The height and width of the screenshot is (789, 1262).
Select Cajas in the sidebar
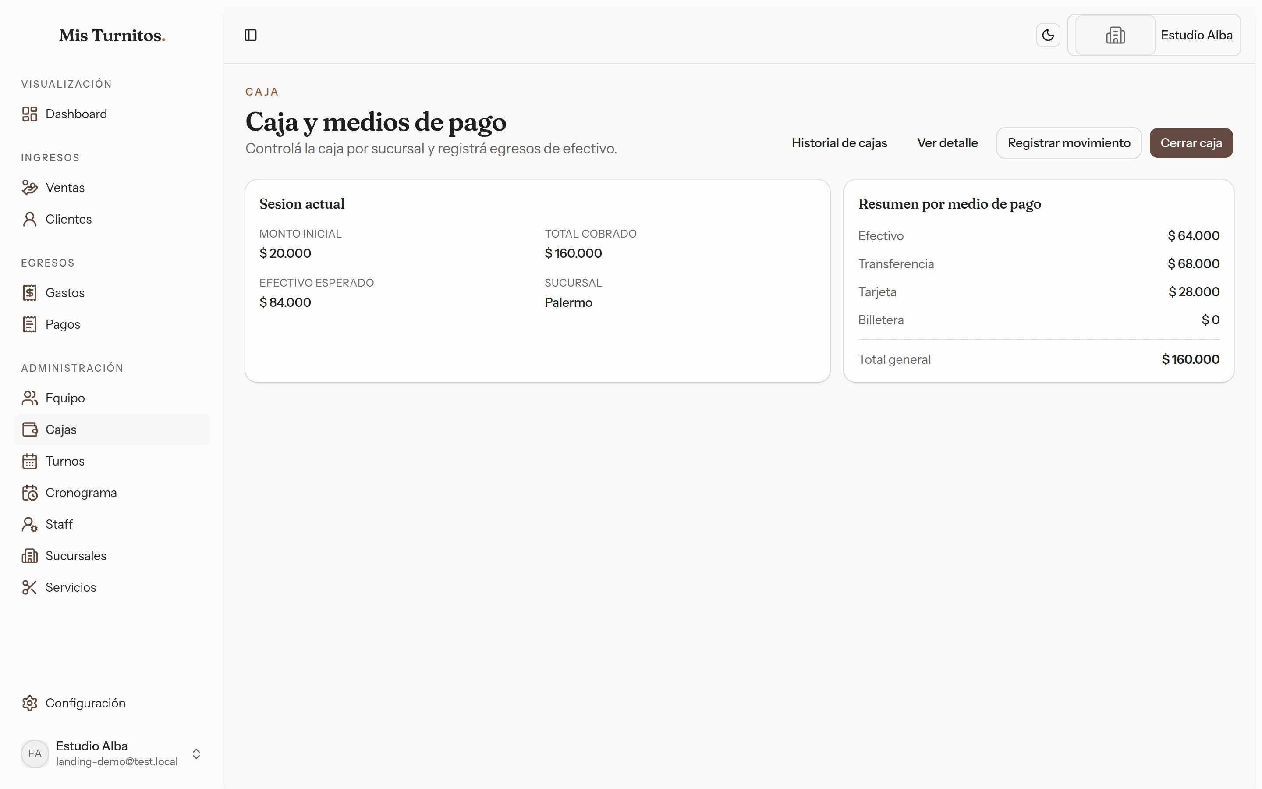click(112, 430)
